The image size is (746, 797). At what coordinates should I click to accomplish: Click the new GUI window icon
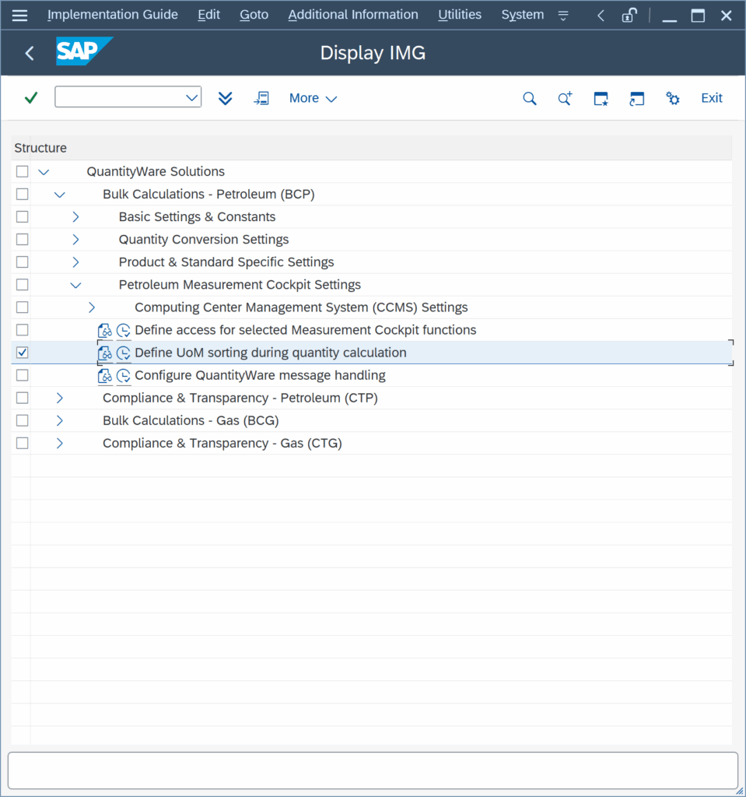(601, 98)
